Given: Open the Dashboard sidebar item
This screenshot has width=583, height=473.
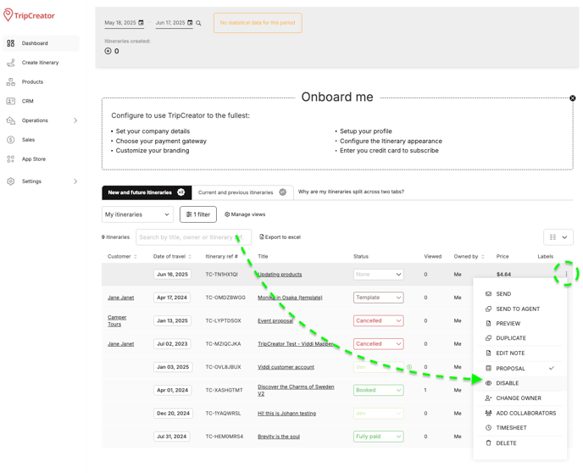Looking at the screenshot, I should coord(41,43).
